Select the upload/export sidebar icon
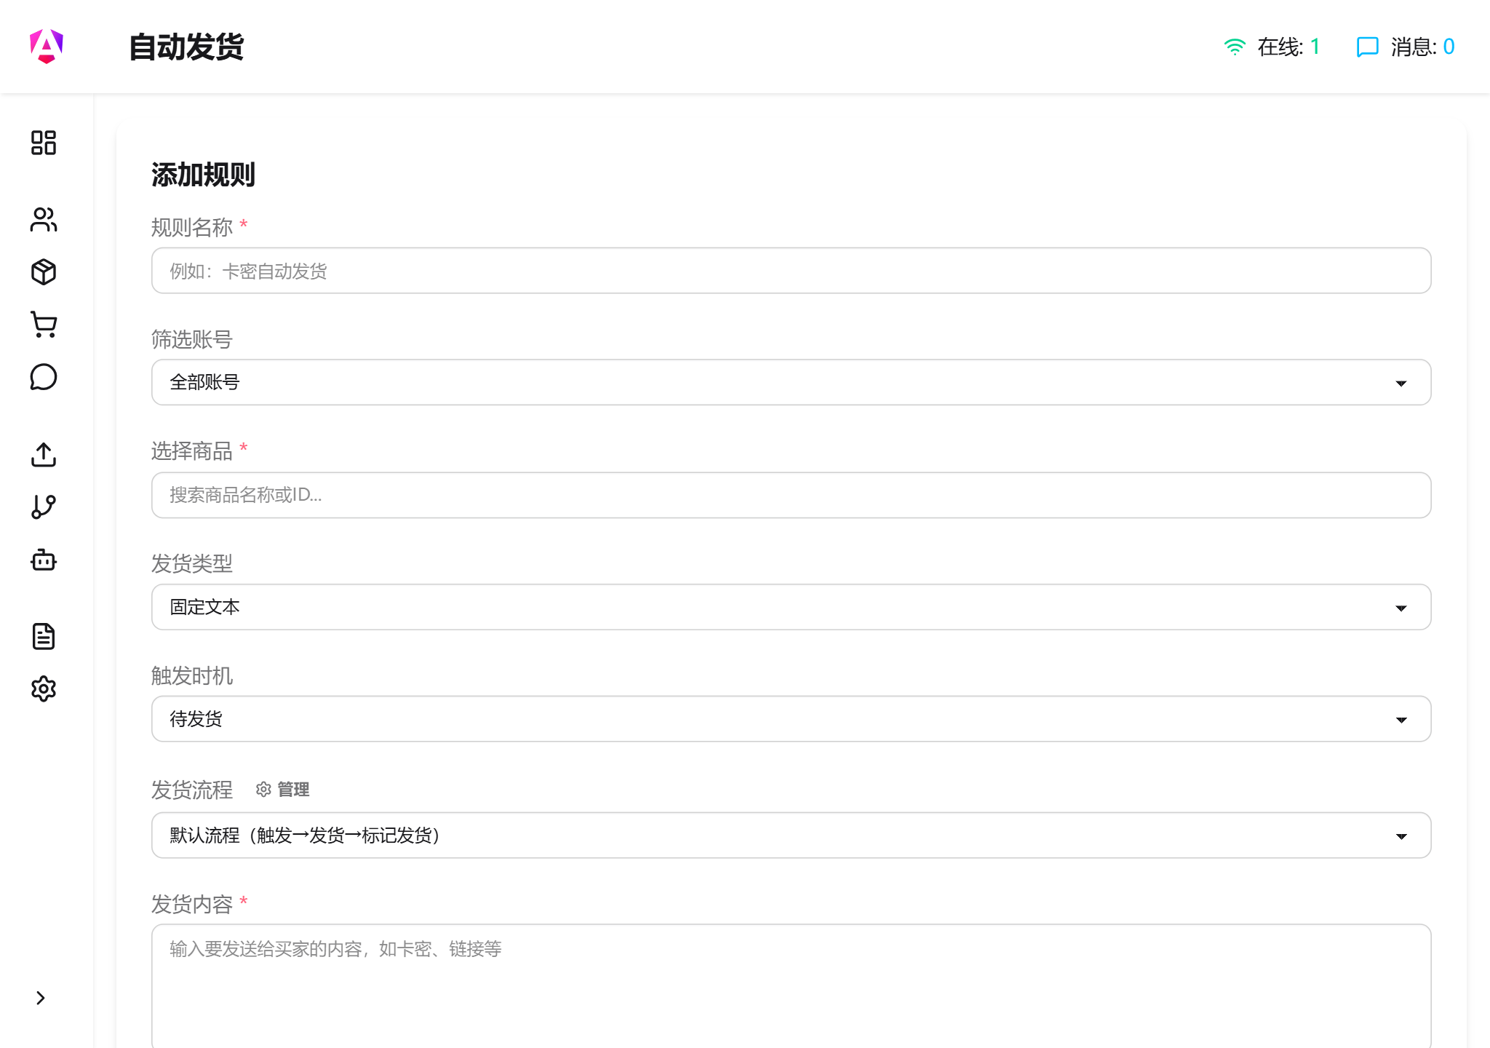 [x=44, y=455]
